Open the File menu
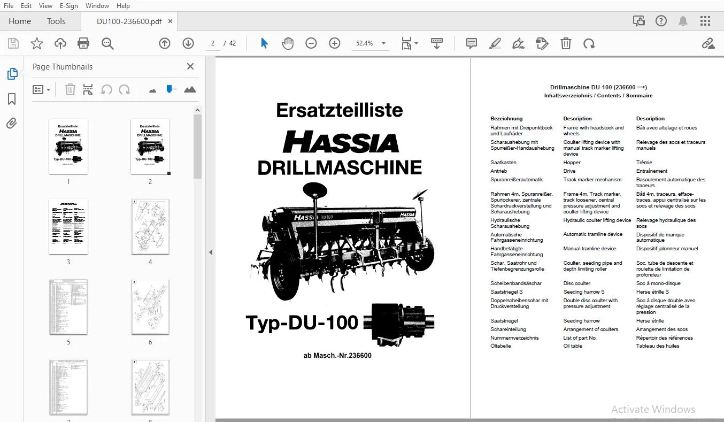Image resolution: width=724 pixels, height=422 pixels. point(9,5)
